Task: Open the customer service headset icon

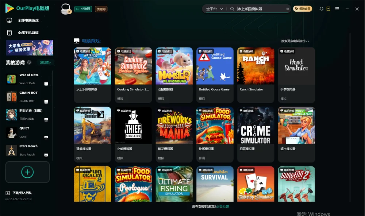Action: tap(322, 9)
